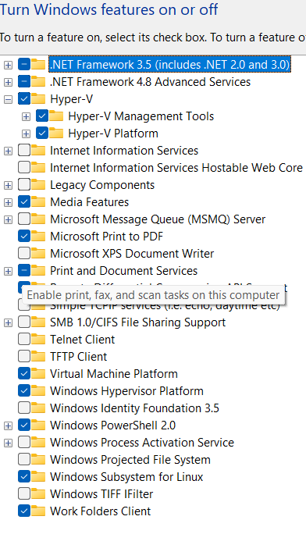Enable Internet Information Services checkbox
This screenshot has width=306, height=559.
click(24, 151)
